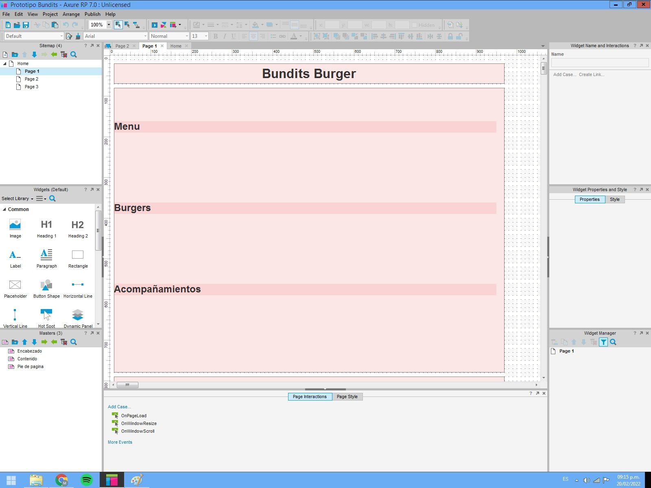Image resolution: width=651 pixels, height=488 pixels.
Task: Open the Publish menu
Action: pos(92,14)
